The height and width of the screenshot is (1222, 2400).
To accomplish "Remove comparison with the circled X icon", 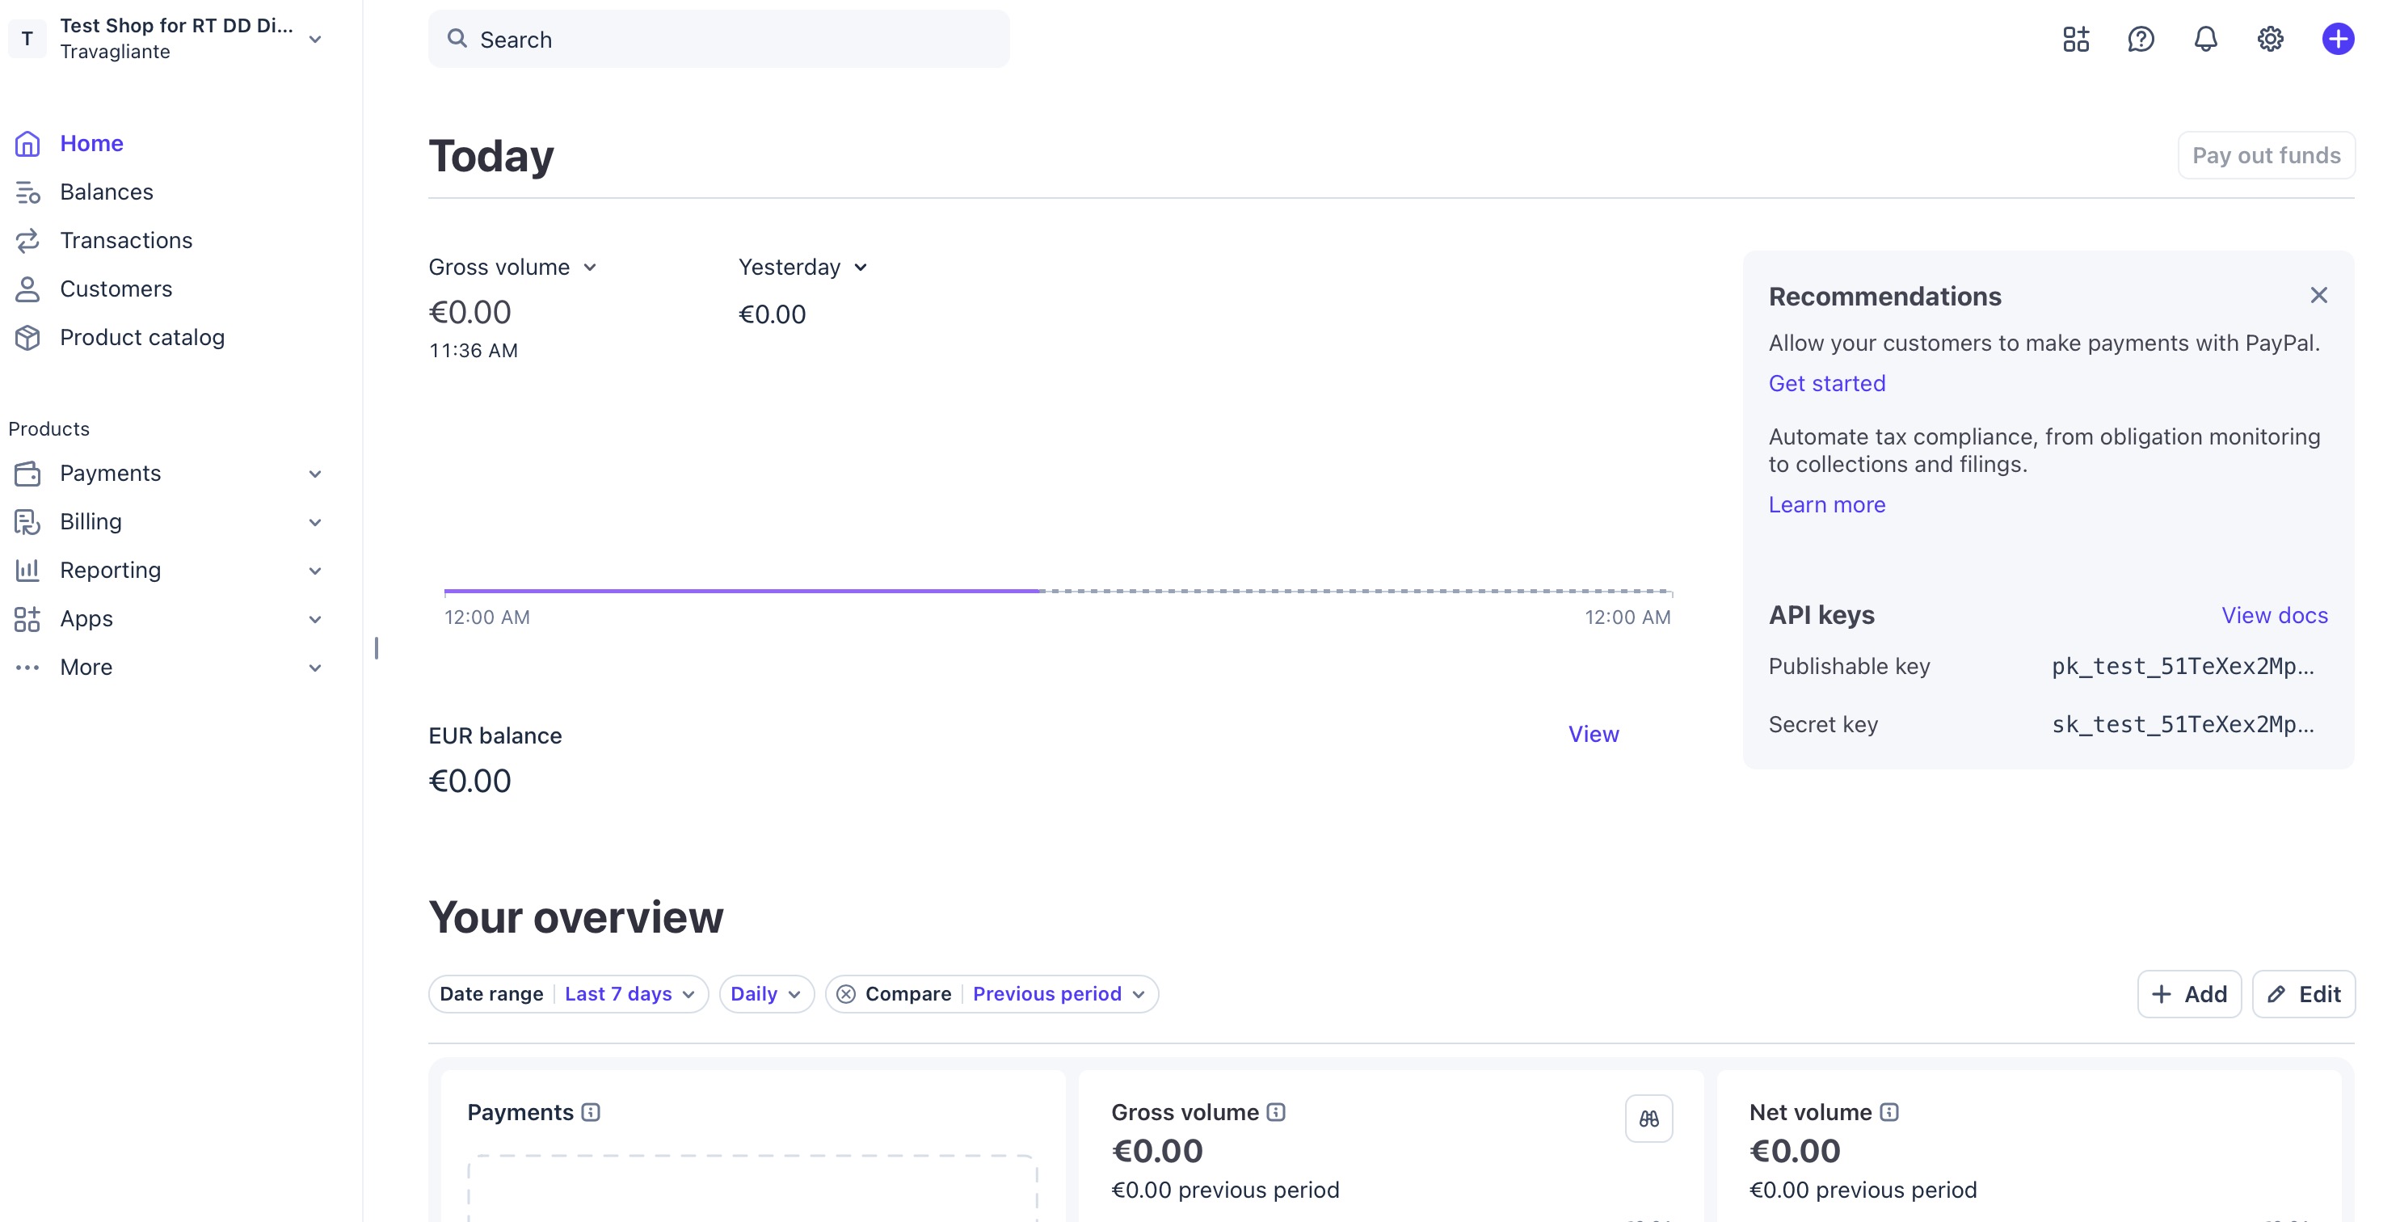I will (845, 995).
